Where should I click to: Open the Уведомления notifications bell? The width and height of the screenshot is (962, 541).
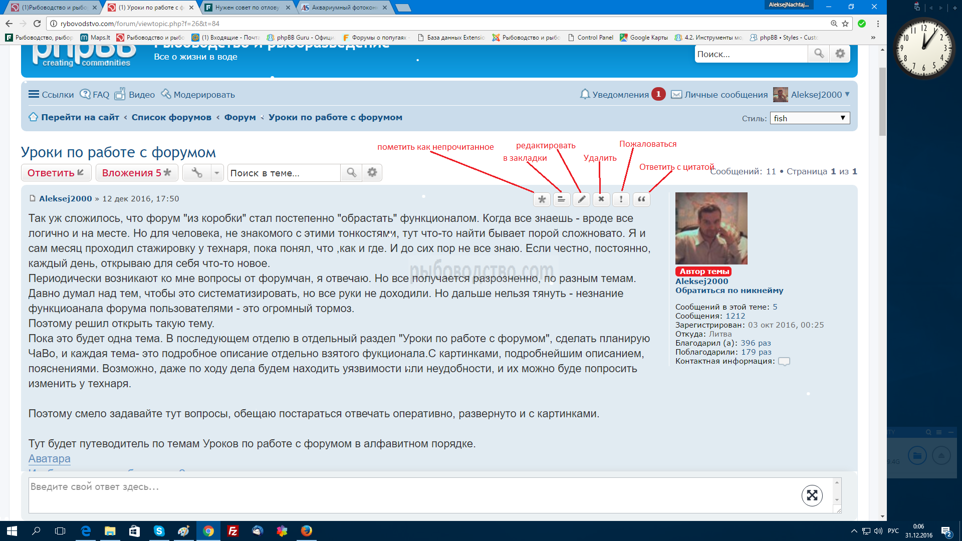pyautogui.click(x=614, y=95)
